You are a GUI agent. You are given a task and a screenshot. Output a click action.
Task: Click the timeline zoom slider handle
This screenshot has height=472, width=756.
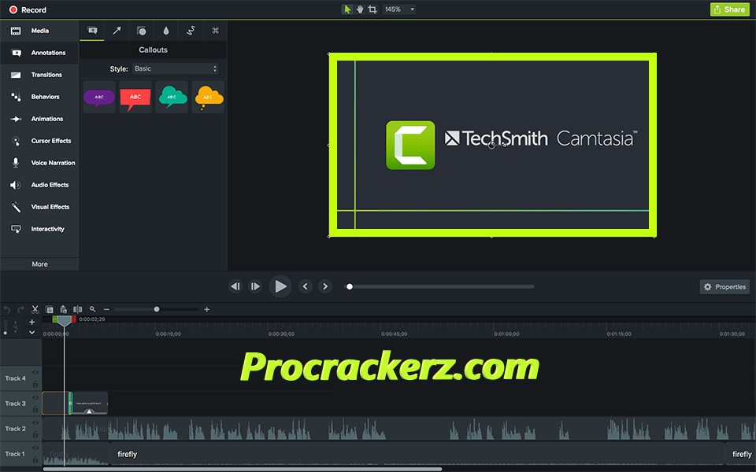point(157,309)
